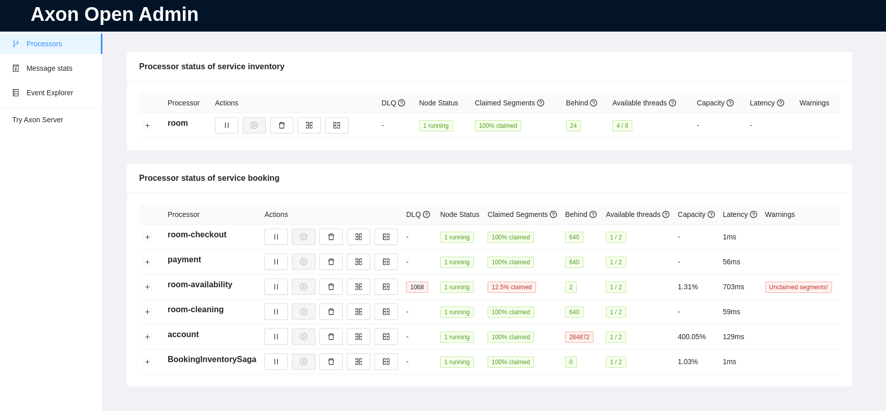This screenshot has width=886, height=411.
Task: Click start icon in room-cleaning row
Action: [x=304, y=312]
